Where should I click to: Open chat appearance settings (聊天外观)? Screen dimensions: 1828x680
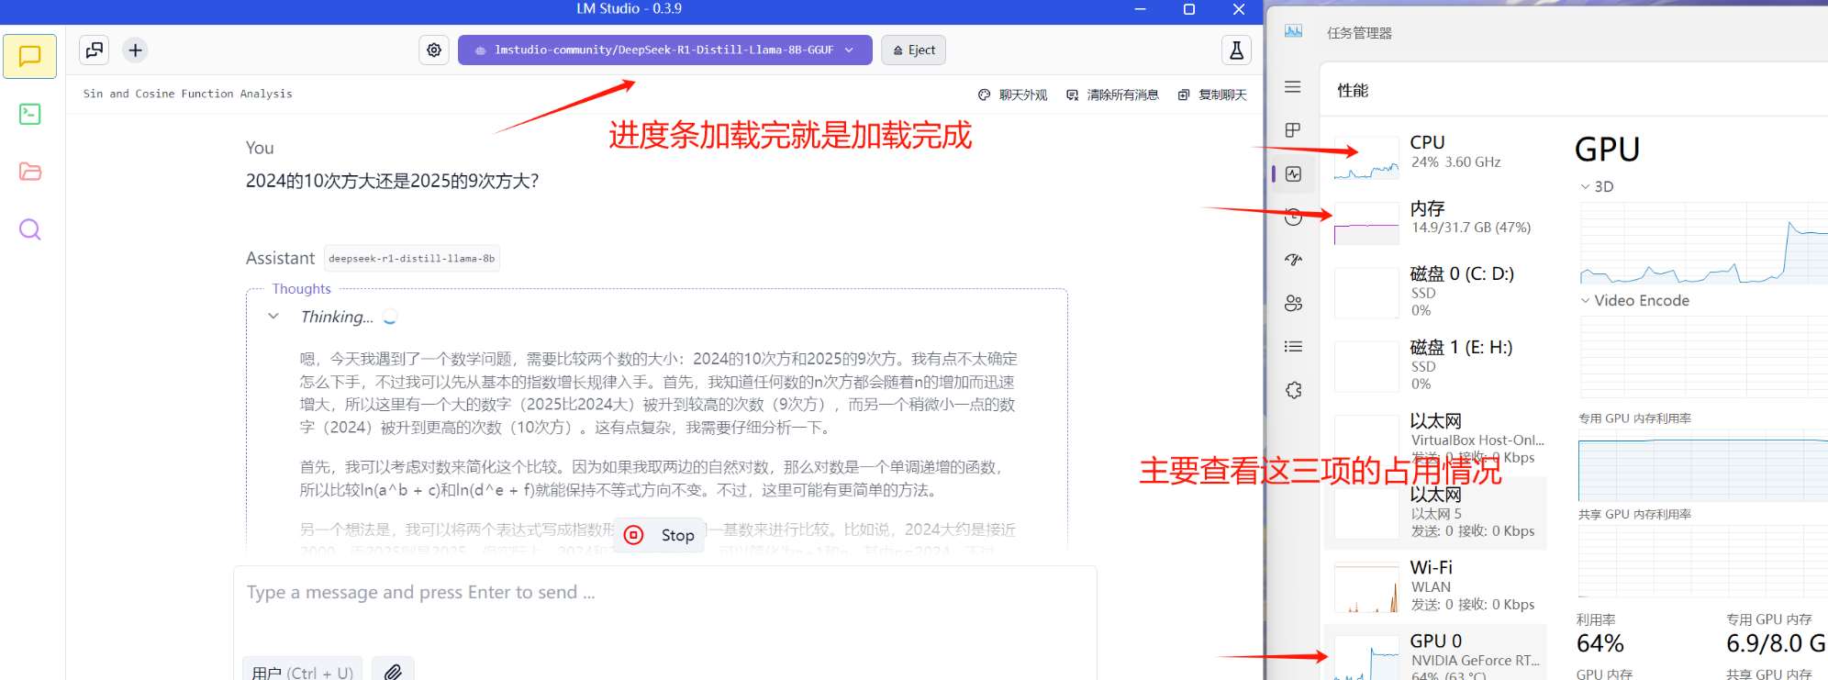pos(1013,95)
